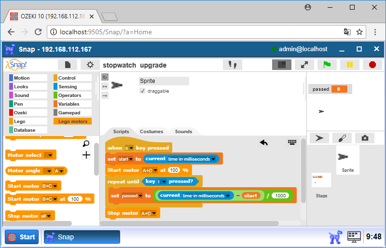This screenshot has width=386, height=248.
Task: Select the Database block category
Action: (28, 130)
